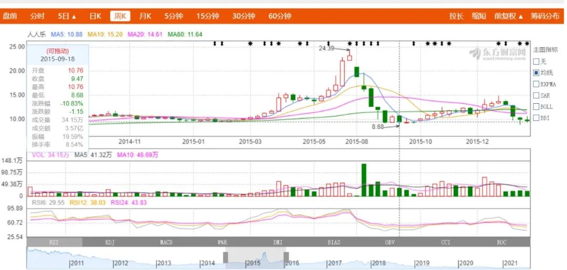
Task: Show the 60分钟 chart
Action: (280, 16)
